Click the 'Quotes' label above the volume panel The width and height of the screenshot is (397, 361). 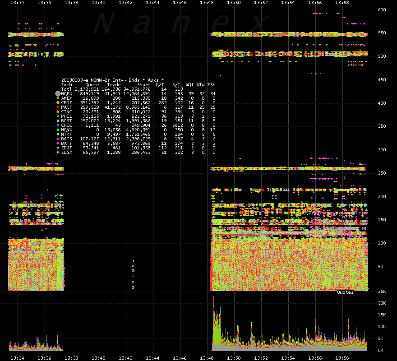tap(345, 292)
